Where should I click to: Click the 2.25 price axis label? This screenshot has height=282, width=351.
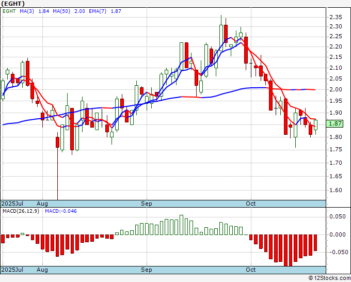click(x=336, y=37)
